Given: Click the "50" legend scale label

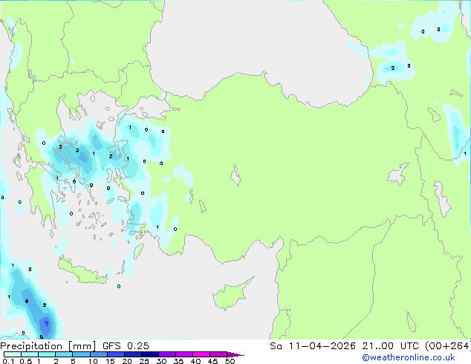Looking at the screenshot, I should coord(230,361).
